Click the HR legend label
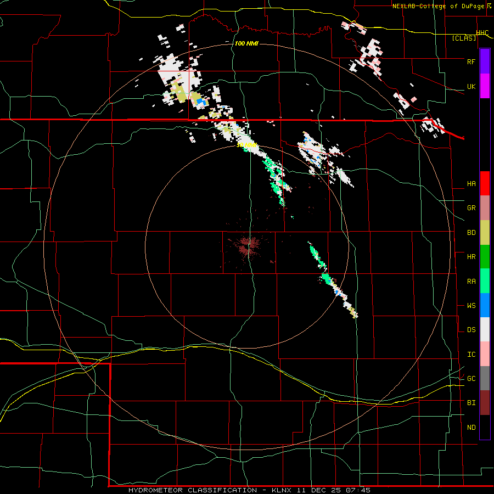The height and width of the screenshot is (494, 494). point(471,257)
